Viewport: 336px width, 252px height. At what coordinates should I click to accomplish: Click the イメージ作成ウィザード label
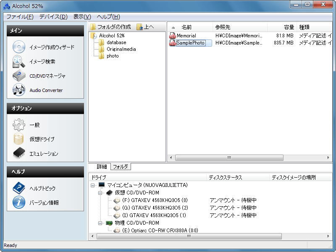point(52,47)
